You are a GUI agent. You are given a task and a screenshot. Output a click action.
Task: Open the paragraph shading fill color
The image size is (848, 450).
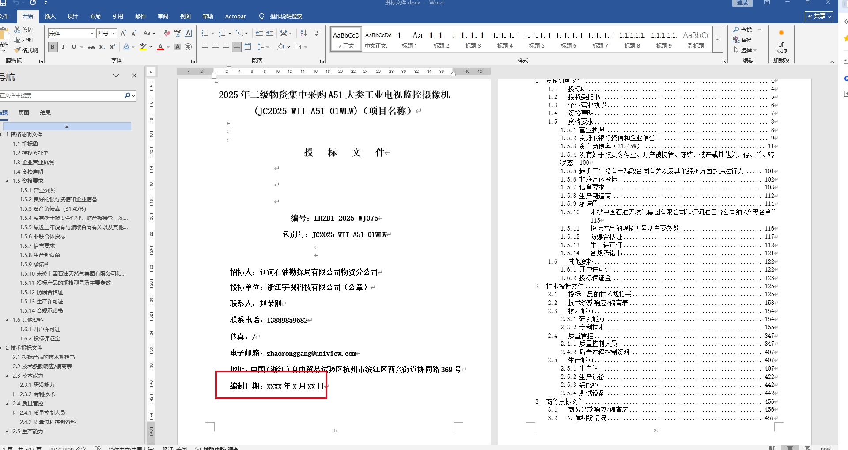(281, 47)
